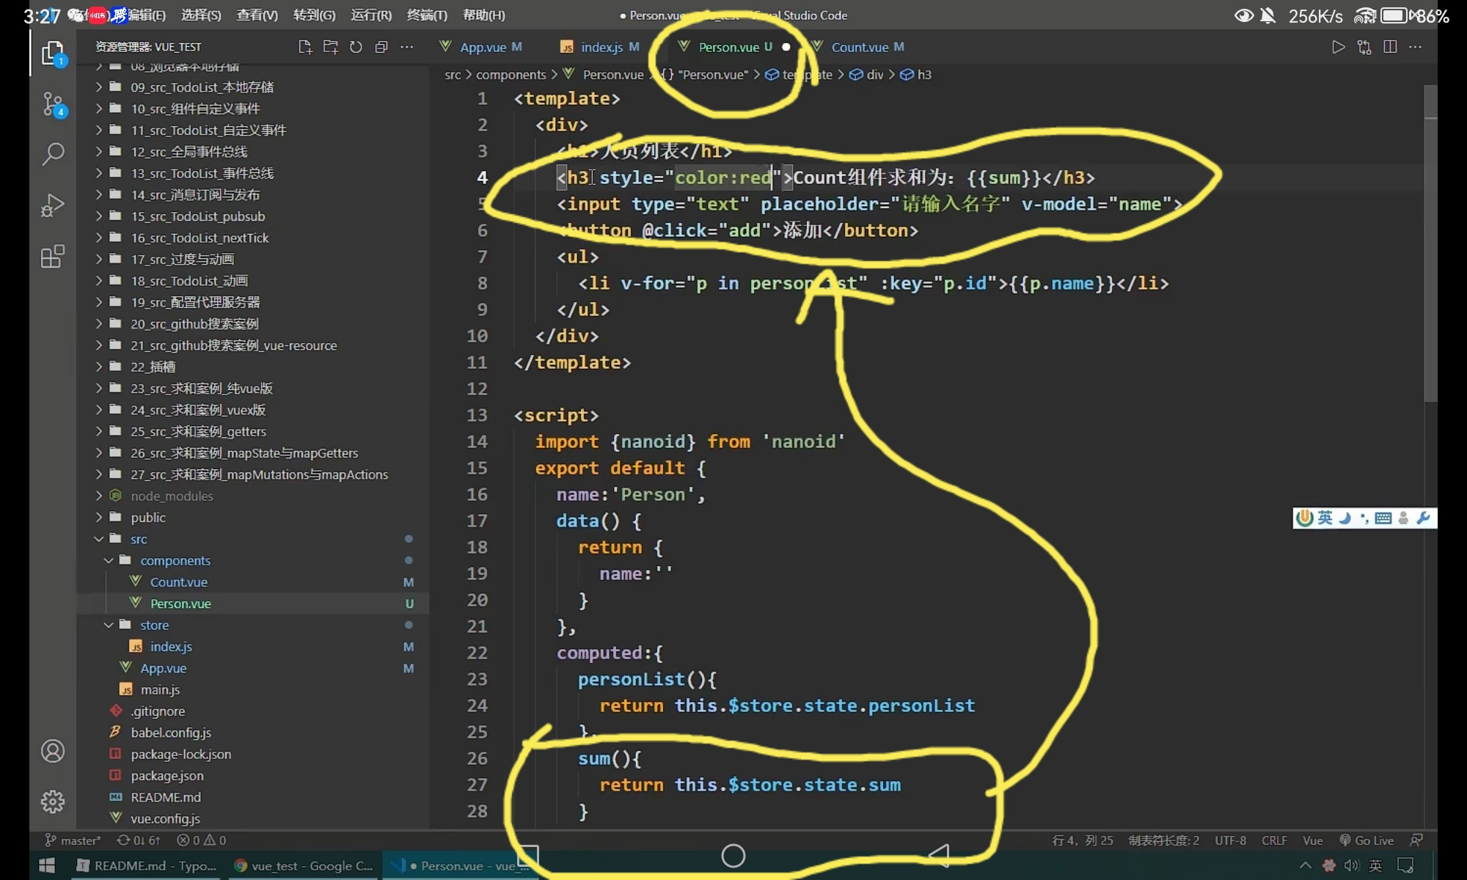Open index.js in the store folder
This screenshot has height=880, width=1467.
tap(171, 646)
